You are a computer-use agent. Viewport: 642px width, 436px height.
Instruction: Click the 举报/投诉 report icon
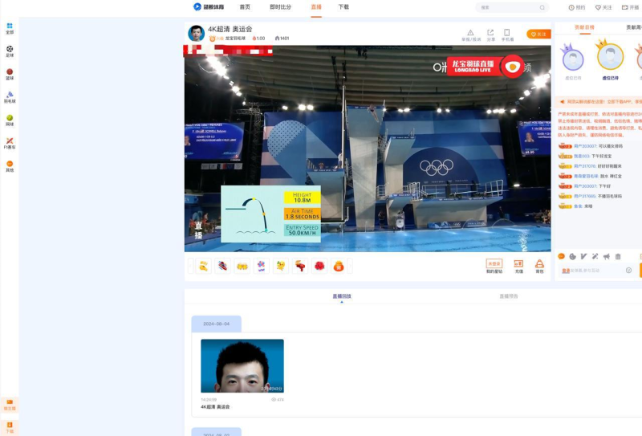coord(471,35)
